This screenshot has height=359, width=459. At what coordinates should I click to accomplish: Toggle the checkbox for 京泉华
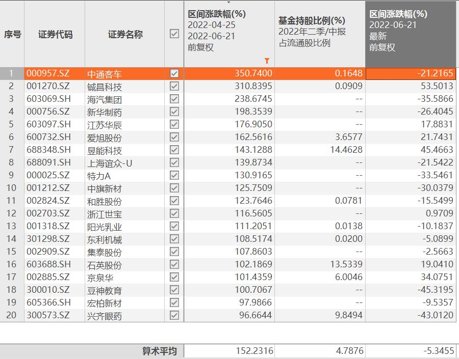(x=174, y=277)
